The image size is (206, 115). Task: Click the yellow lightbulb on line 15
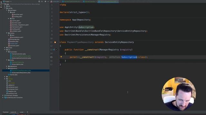[x=61, y=57]
